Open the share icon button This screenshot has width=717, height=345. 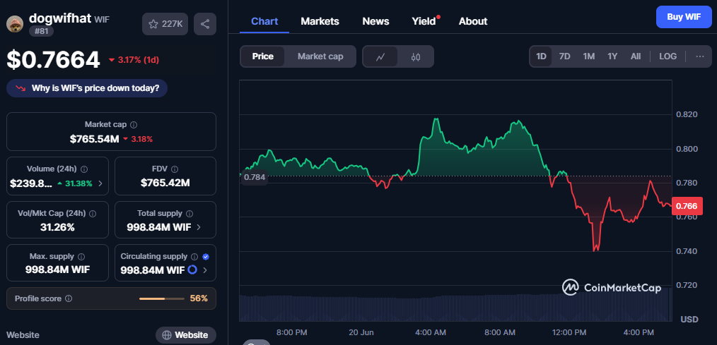tap(205, 24)
